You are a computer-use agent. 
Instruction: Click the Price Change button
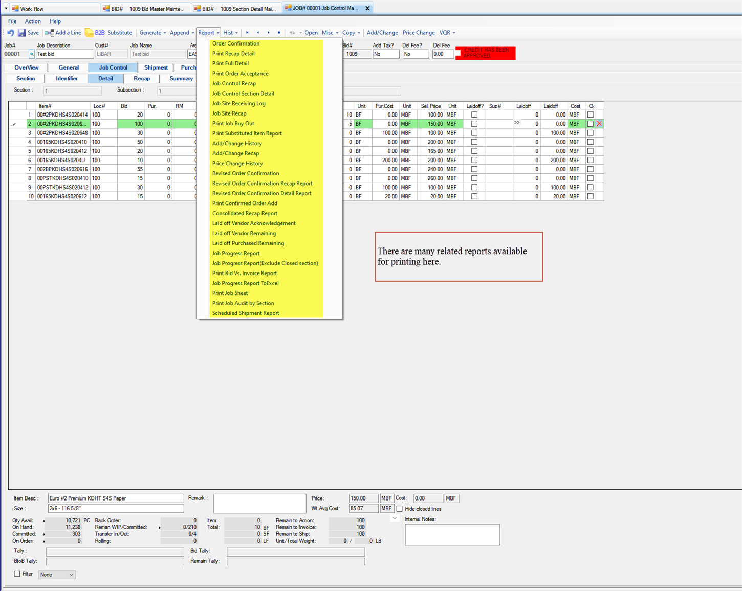coord(419,32)
